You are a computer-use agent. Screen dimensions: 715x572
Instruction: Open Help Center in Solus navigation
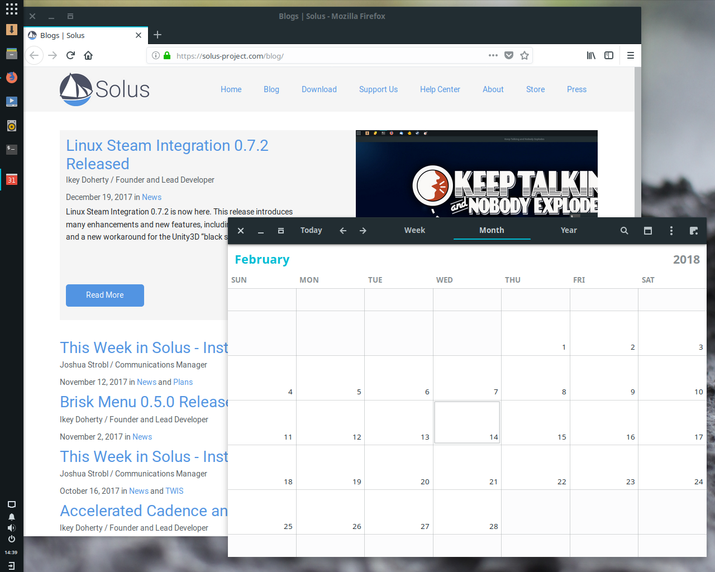[440, 89]
